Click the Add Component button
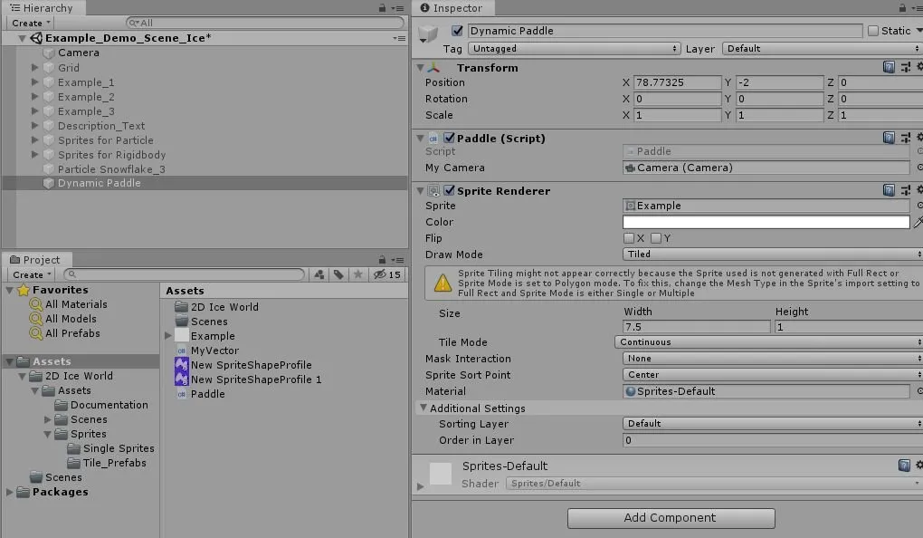The height and width of the screenshot is (538, 923). coord(671,518)
